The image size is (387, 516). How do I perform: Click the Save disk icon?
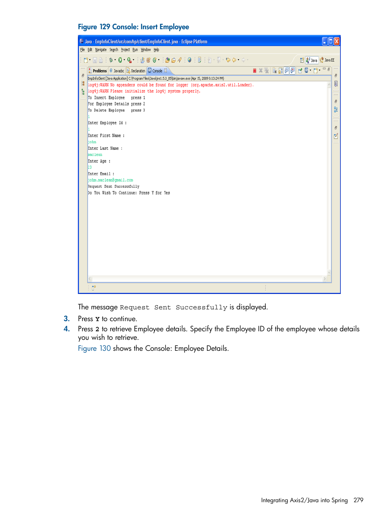95,60
